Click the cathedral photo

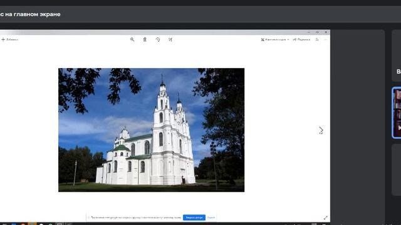pyautogui.click(x=152, y=130)
